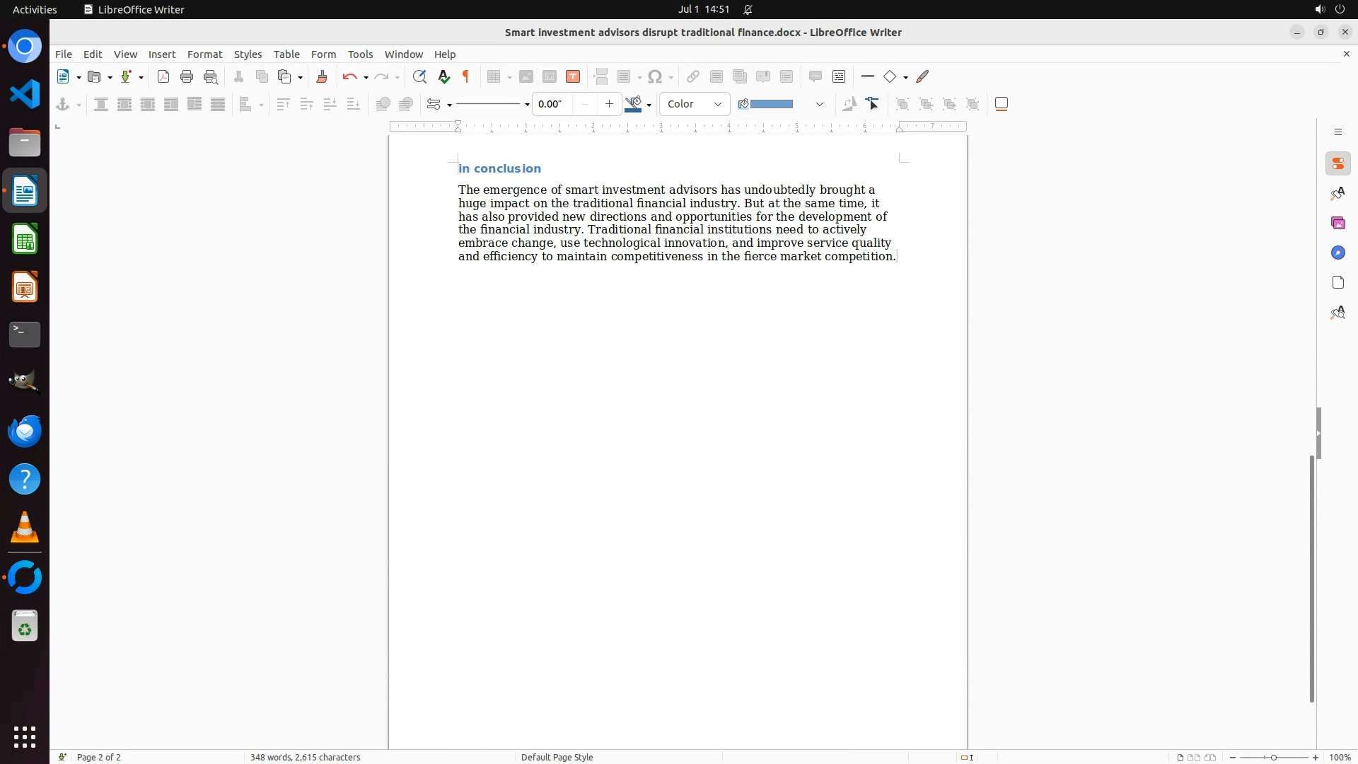Image resolution: width=1358 pixels, height=764 pixels.
Task: Toggle point edit mode icon
Action: (x=873, y=104)
